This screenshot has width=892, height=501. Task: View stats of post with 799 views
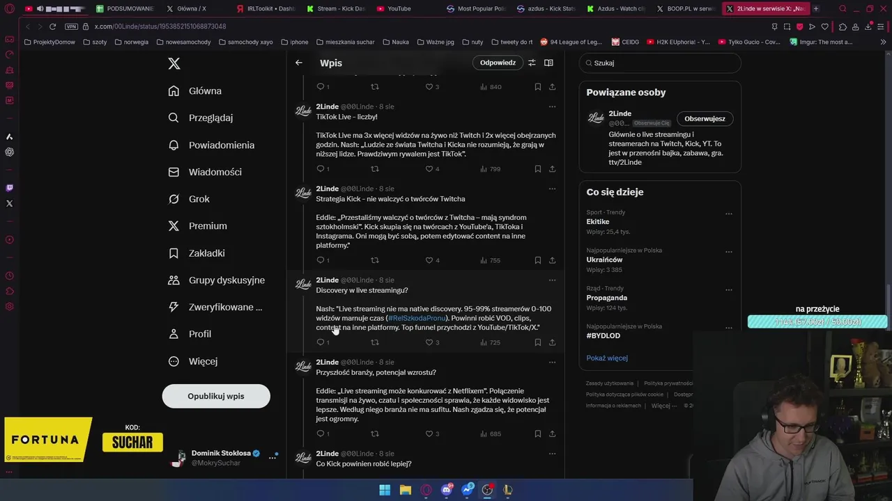[x=491, y=169]
